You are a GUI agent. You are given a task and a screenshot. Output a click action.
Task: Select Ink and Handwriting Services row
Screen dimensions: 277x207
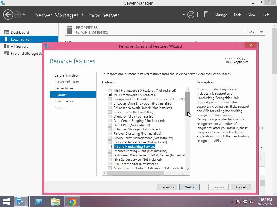tap(134, 146)
